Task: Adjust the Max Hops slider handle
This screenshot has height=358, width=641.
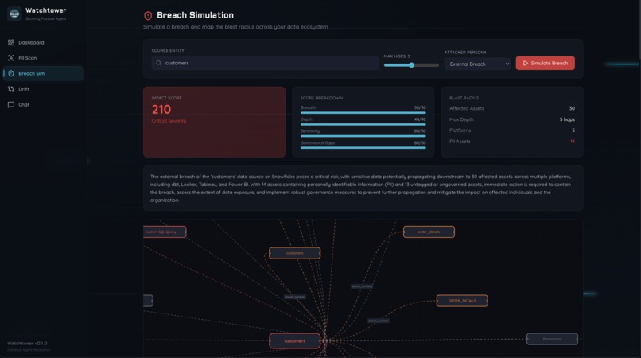Action: point(412,65)
